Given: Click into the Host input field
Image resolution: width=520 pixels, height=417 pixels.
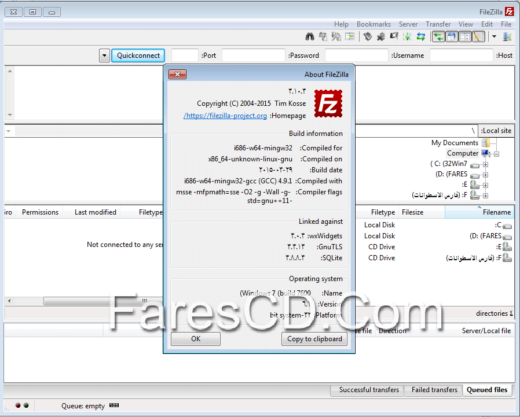Looking at the screenshot, I should pos(461,56).
